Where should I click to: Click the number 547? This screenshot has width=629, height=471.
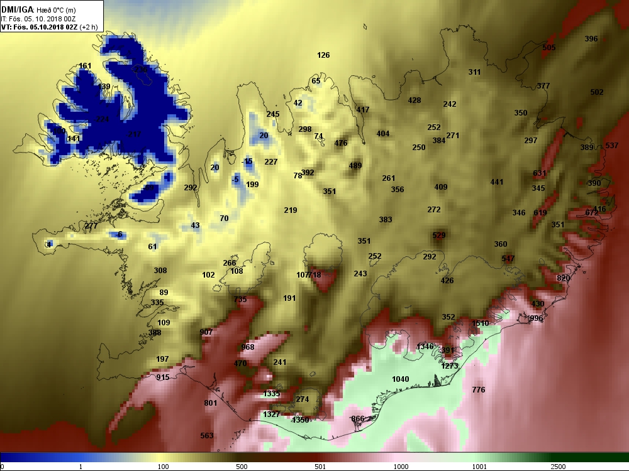pos(508,259)
